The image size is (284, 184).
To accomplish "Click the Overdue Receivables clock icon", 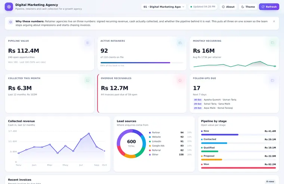I will point(180,80).
